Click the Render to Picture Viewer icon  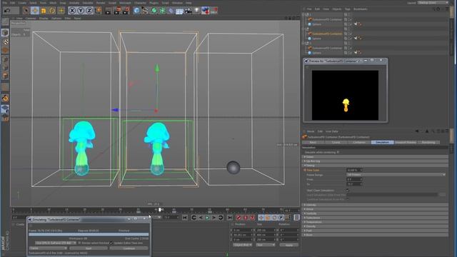click(x=117, y=11)
